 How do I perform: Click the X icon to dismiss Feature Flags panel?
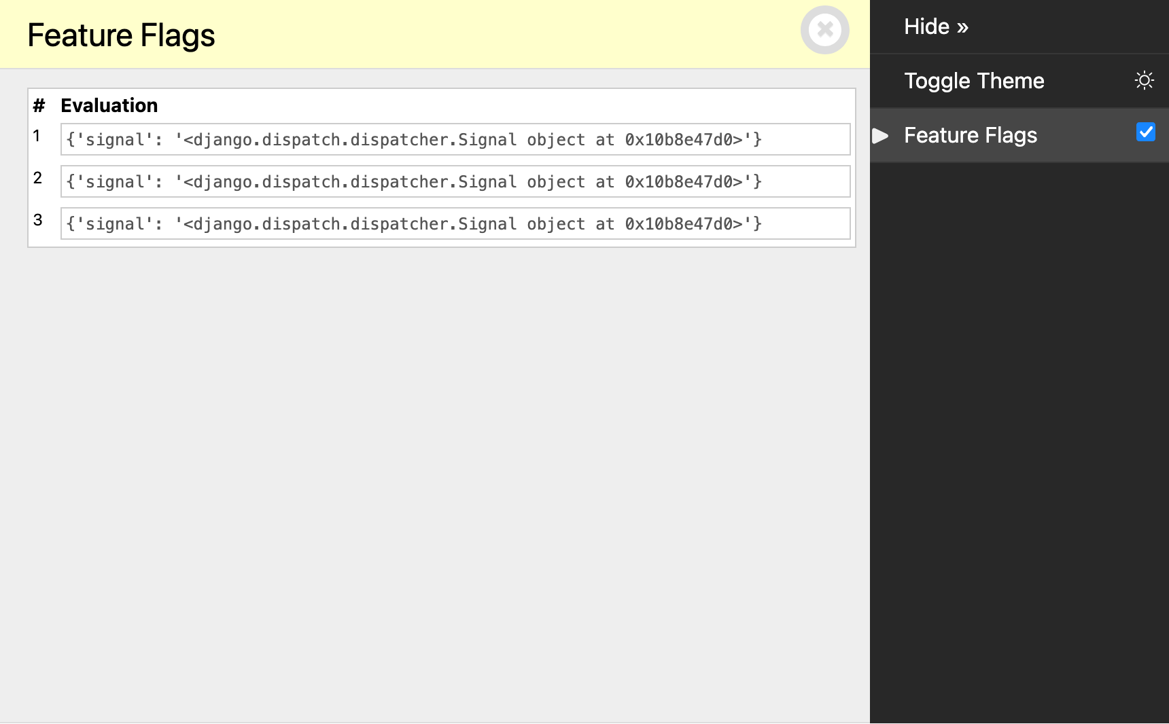(x=824, y=29)
